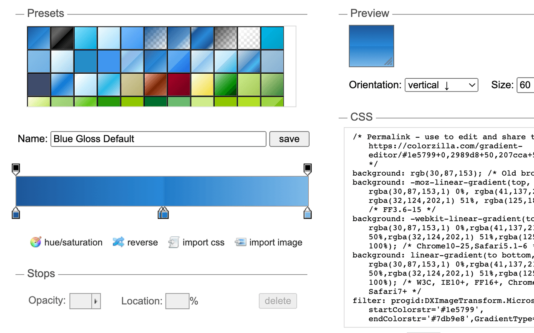Click the hue/saturation color wheel icon
Viewport: 534px width, 333px height.
click(36, 242)
